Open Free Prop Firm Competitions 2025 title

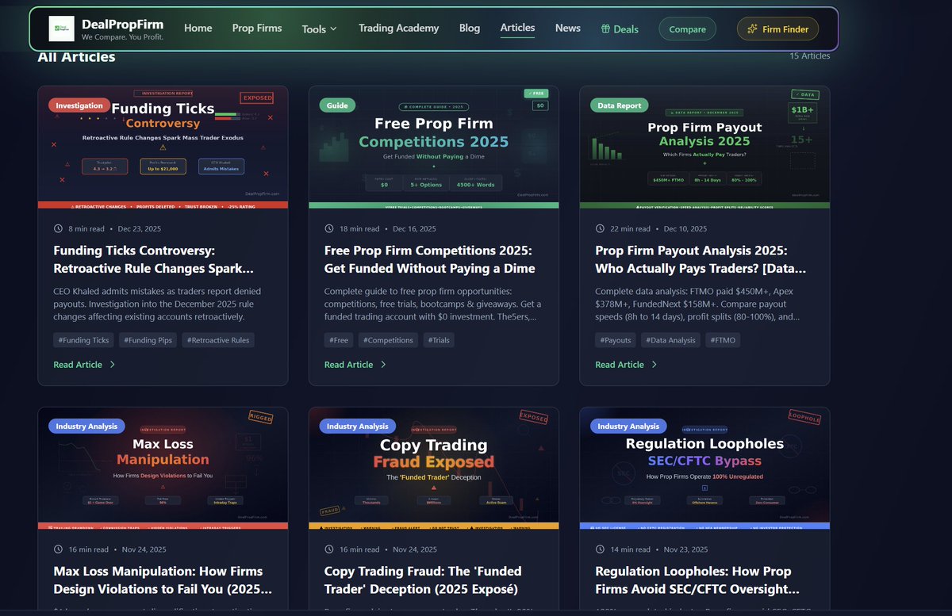[x=430, y=259]
